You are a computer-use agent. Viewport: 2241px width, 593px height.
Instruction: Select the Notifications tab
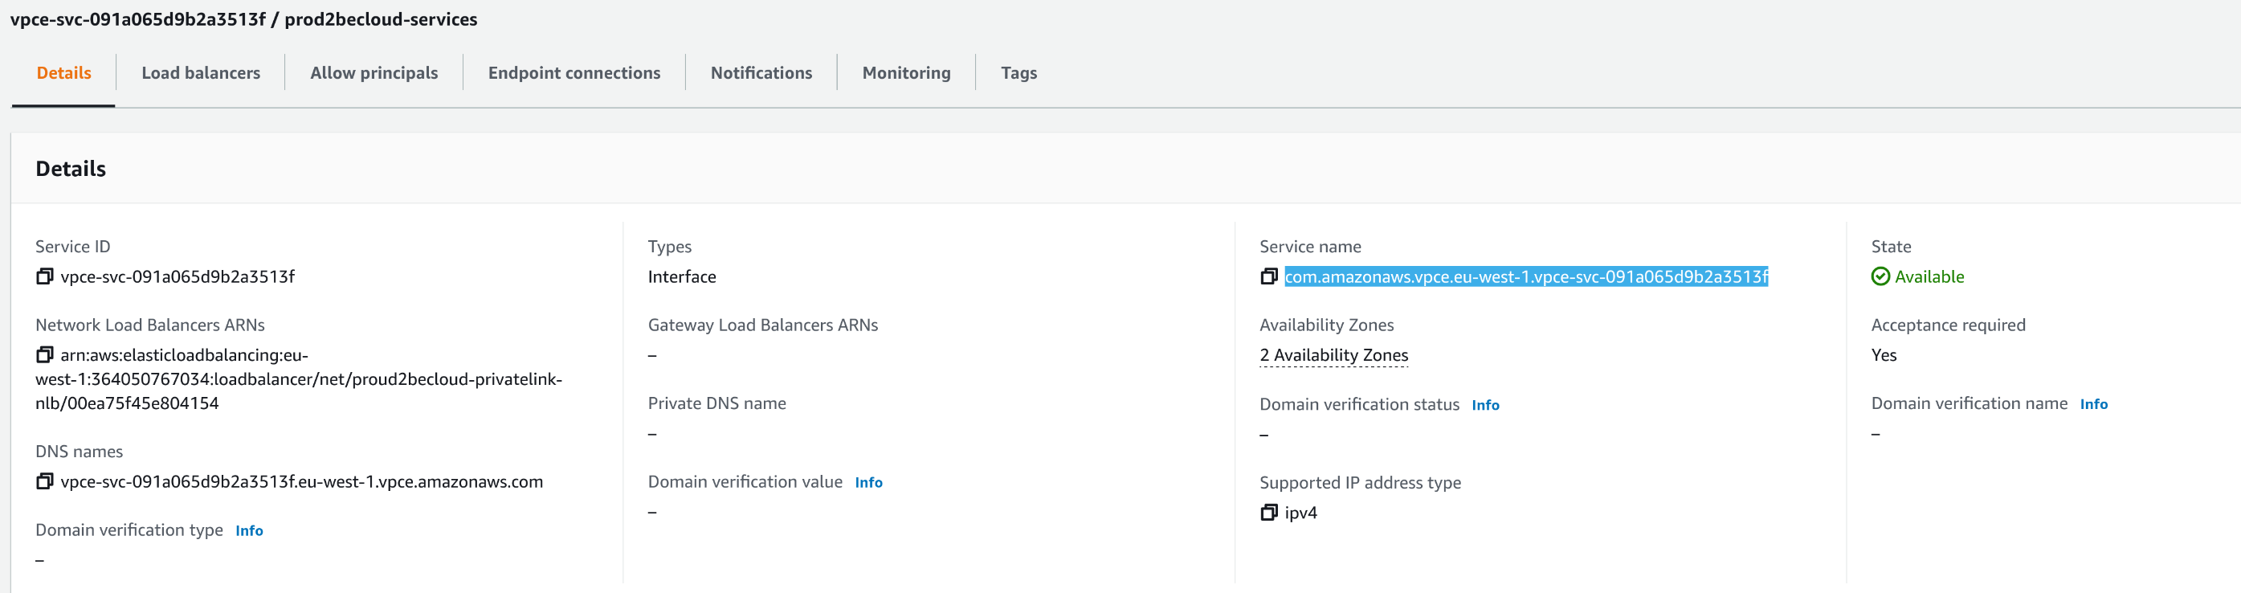pyautogui.click(x=761, y=73)
